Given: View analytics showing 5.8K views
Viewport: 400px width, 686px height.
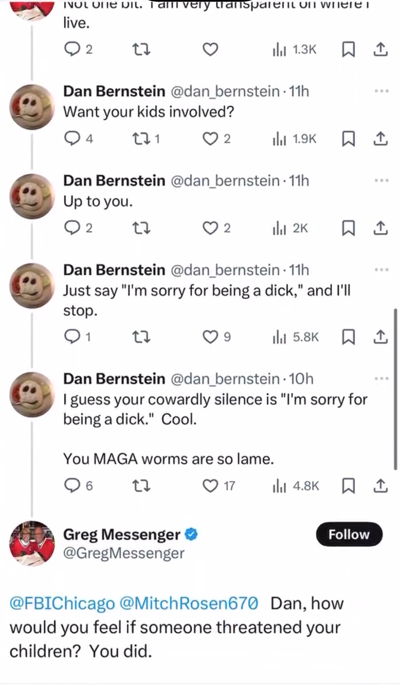Looking at the screenshot, I should (295, 337).
